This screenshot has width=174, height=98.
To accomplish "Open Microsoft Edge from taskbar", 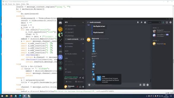I will pyautogui.click(x=20, y=96).
